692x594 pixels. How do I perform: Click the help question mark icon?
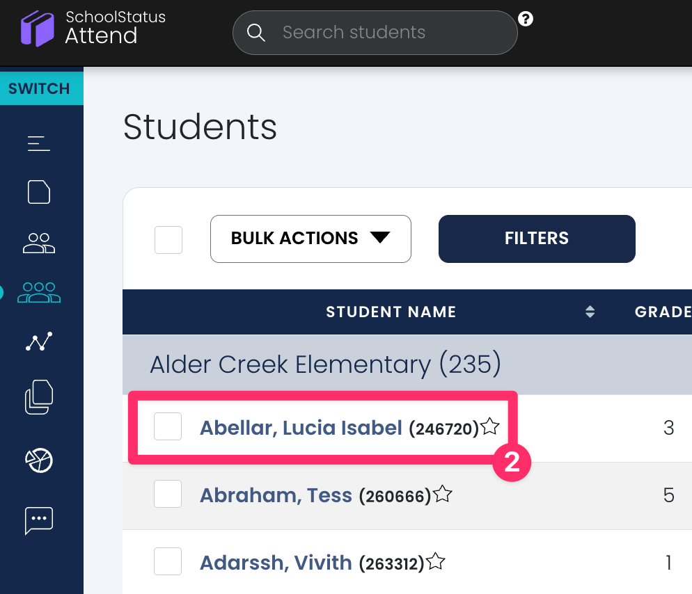[526, 19]
